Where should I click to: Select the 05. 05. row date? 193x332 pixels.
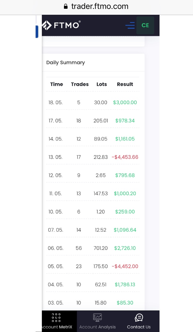55,266
